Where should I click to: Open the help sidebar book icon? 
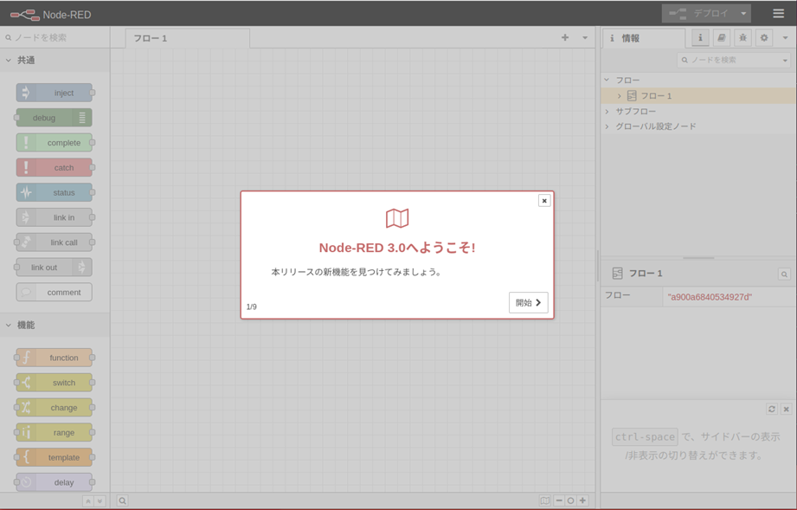pos(721,38)
